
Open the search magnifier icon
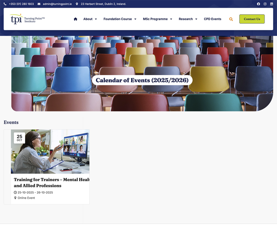point(231,19)
